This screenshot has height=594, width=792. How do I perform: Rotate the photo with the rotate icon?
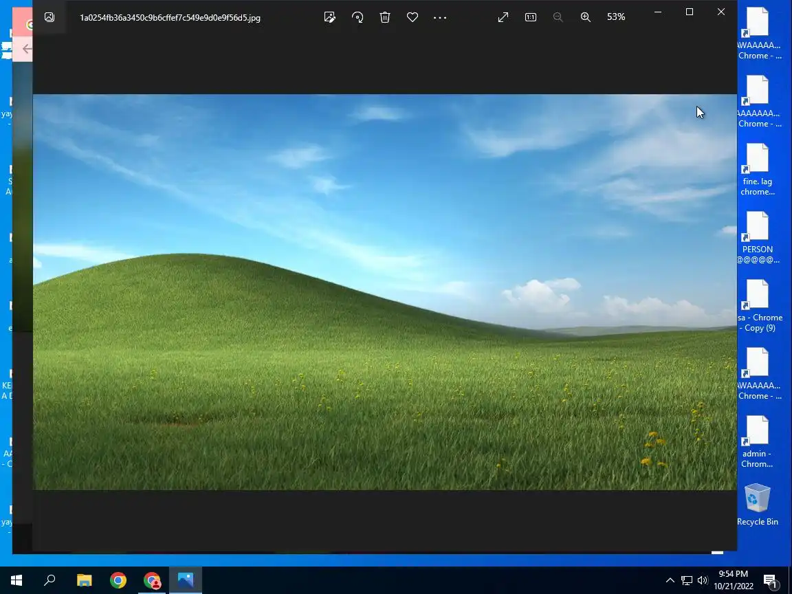[x=357, y=17]
